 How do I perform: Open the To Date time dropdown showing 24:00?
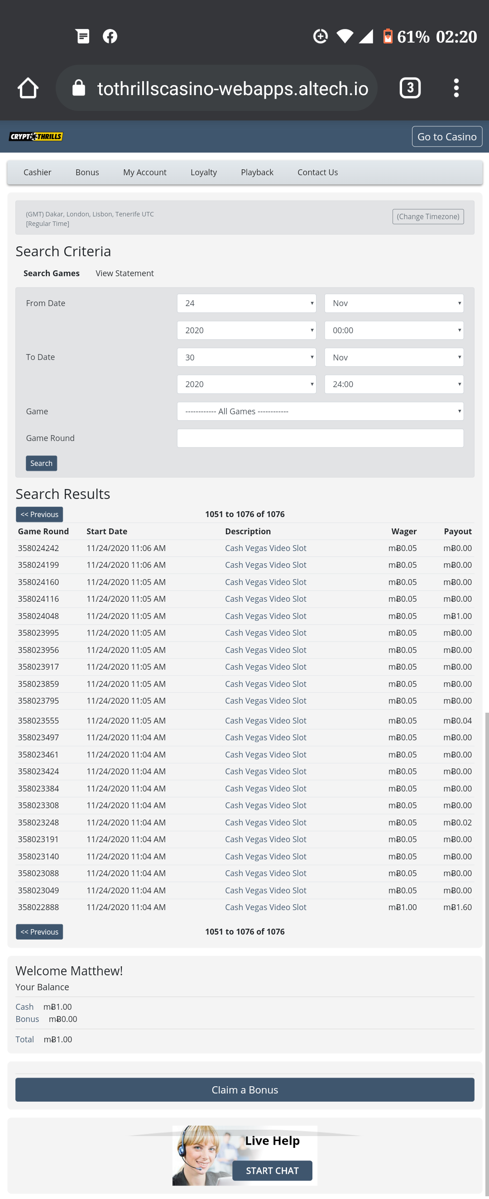[x=393, y=384]
